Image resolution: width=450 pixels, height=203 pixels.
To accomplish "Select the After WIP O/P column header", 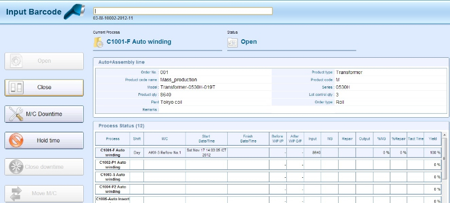I will point(295,139).
